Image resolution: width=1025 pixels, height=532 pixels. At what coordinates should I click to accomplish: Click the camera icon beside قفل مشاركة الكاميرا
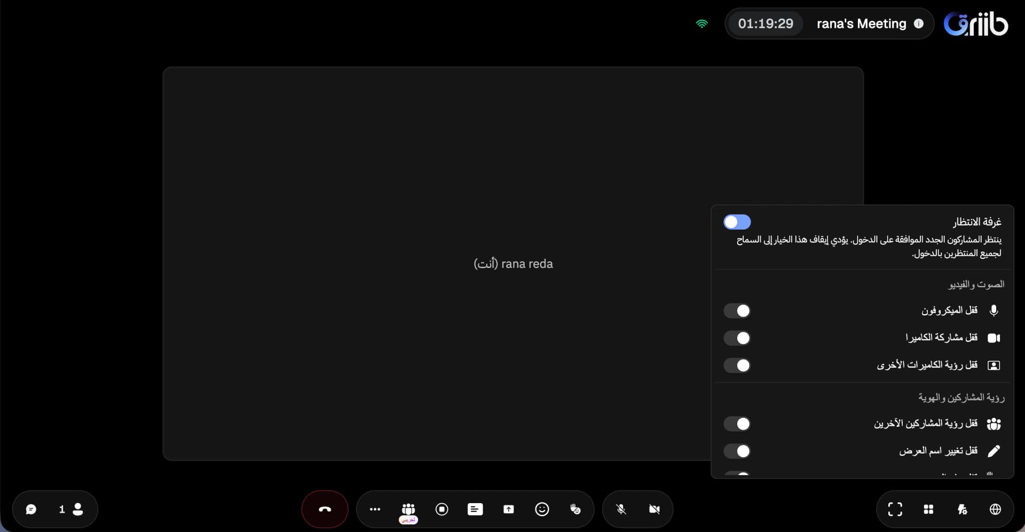click(994, 338)
